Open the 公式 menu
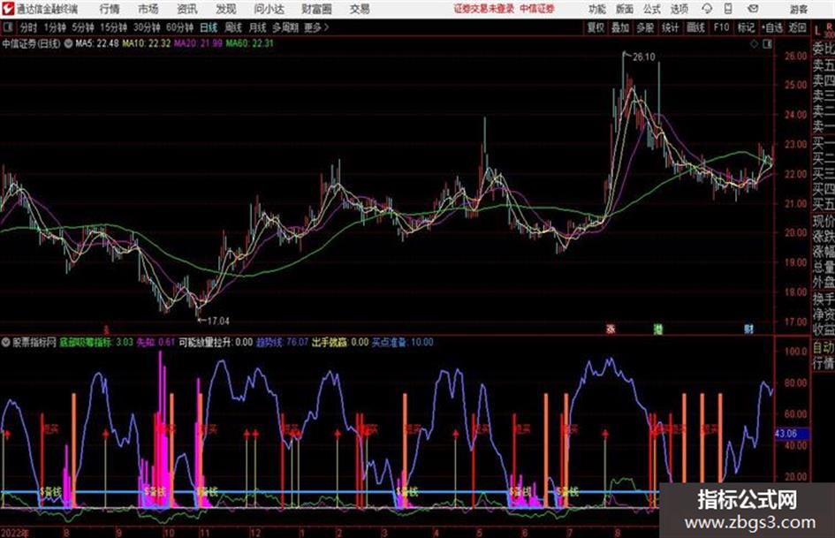This screenshot has height=538, width=835. [652, 9]
